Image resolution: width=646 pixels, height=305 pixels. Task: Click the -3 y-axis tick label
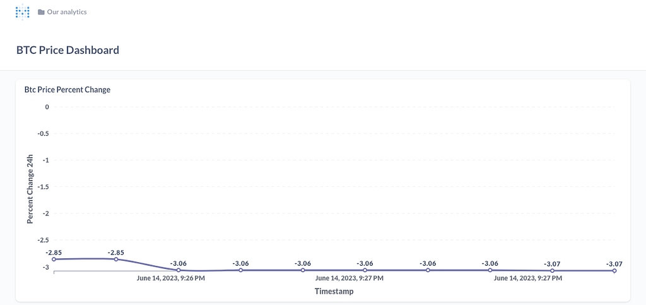45,267
